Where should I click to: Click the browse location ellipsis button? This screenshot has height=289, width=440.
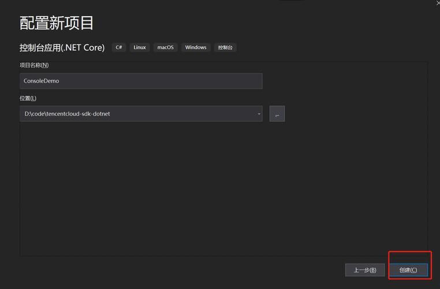pyautogui.click(x=277, y=114)
